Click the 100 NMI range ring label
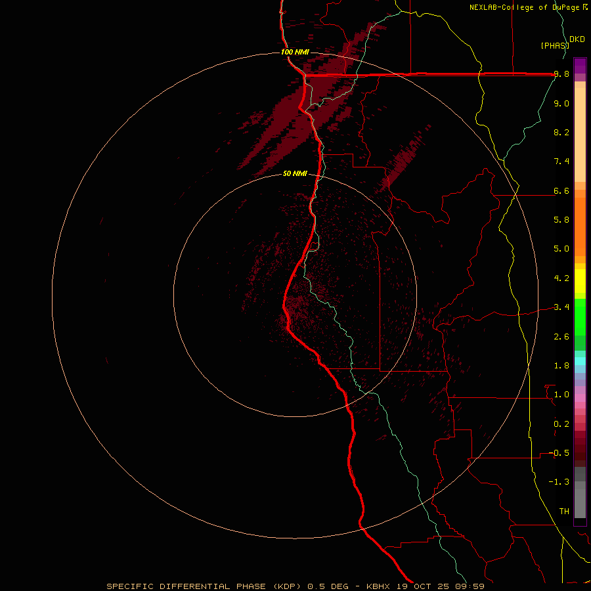591x591 pixels. coord(295,52)
